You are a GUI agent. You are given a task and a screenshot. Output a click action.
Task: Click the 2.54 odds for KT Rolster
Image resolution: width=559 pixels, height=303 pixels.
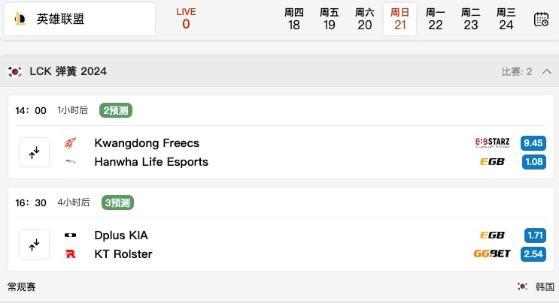pos(533,254)
